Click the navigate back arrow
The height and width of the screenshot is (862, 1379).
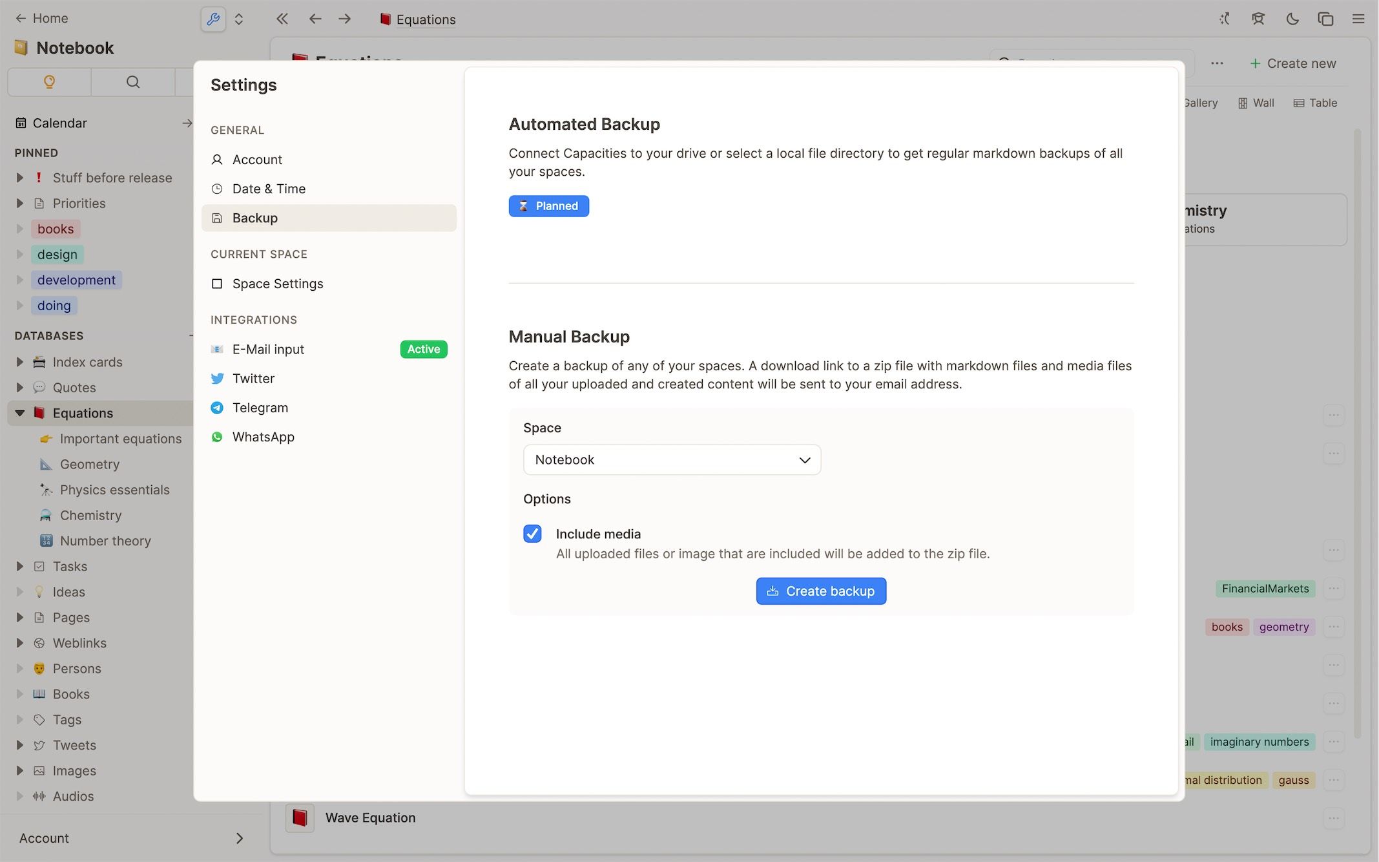[x=315, y=19]
